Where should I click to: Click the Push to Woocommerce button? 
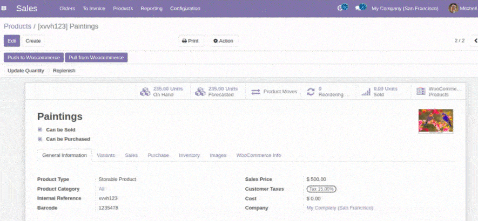33,58
